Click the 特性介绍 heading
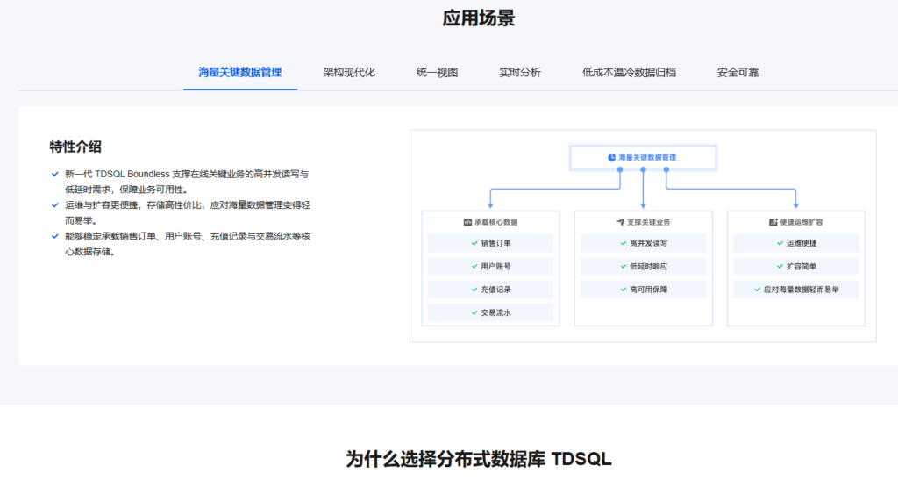Viewport: 898px width, 480px height. pyautogui.click(x=75, y=147)
